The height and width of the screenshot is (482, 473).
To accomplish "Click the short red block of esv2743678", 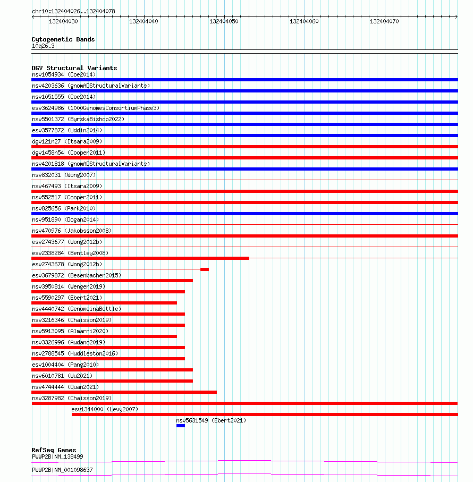I will point(205,269).
